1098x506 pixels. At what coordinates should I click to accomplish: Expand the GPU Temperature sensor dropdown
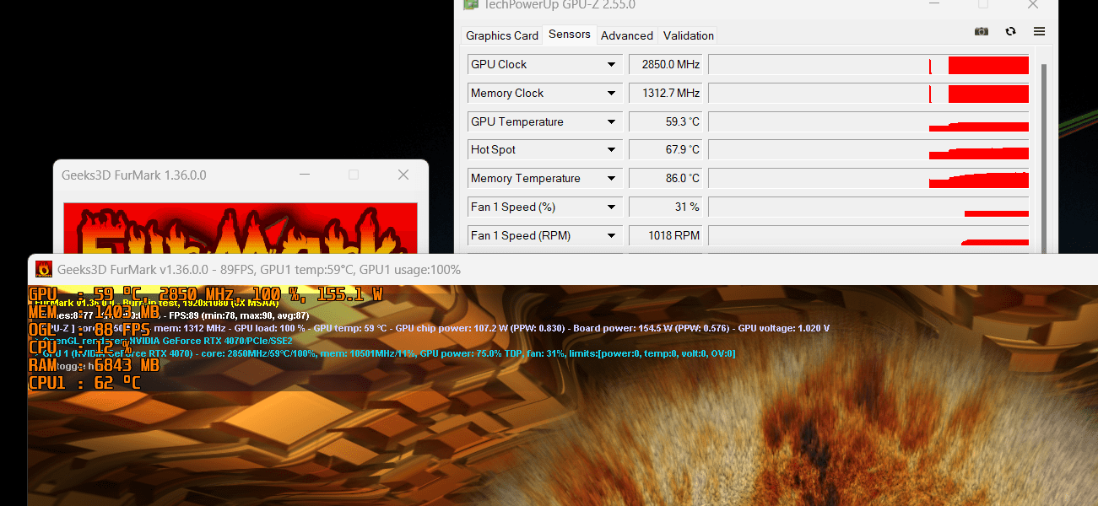(611, 122)
